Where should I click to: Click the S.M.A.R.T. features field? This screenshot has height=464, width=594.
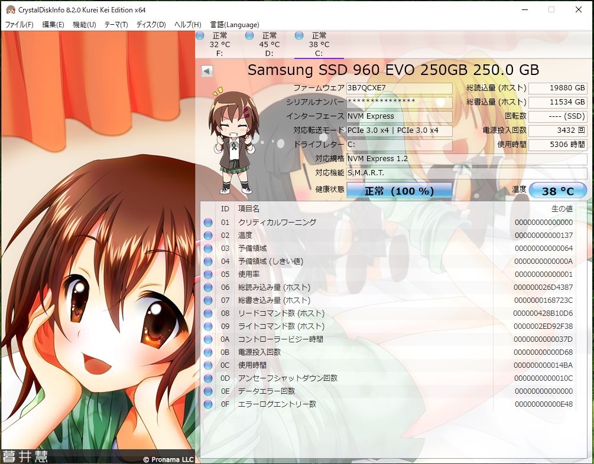tap(467, 173)
